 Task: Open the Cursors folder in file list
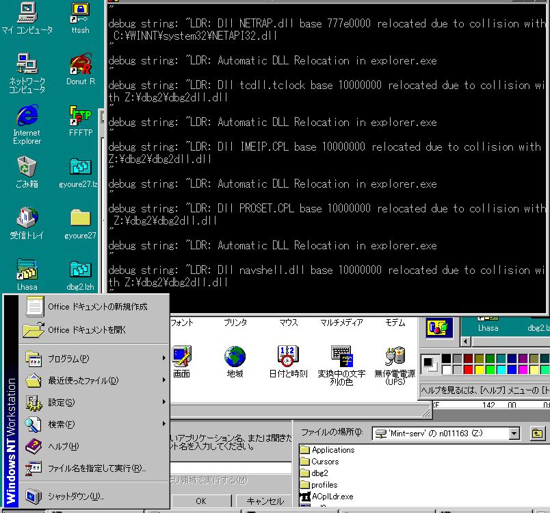320,462
